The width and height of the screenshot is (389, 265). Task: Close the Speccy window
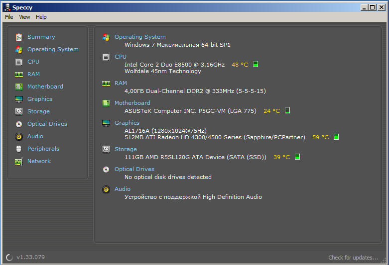[x=381, y=7]
